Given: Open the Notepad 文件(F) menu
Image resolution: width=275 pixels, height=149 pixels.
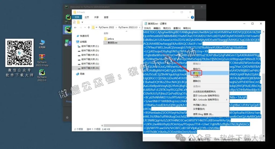Looking at the screenshot, I should 147,28.
